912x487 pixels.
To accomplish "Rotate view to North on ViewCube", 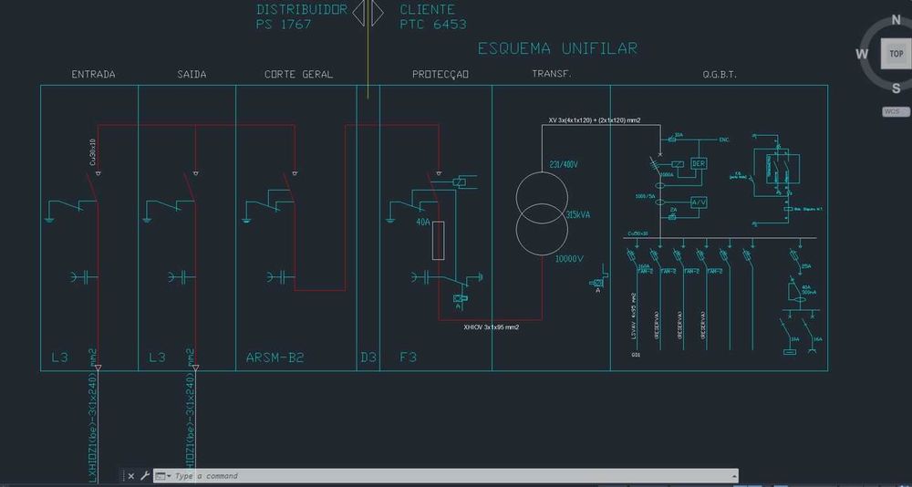I will pos(896,20).
